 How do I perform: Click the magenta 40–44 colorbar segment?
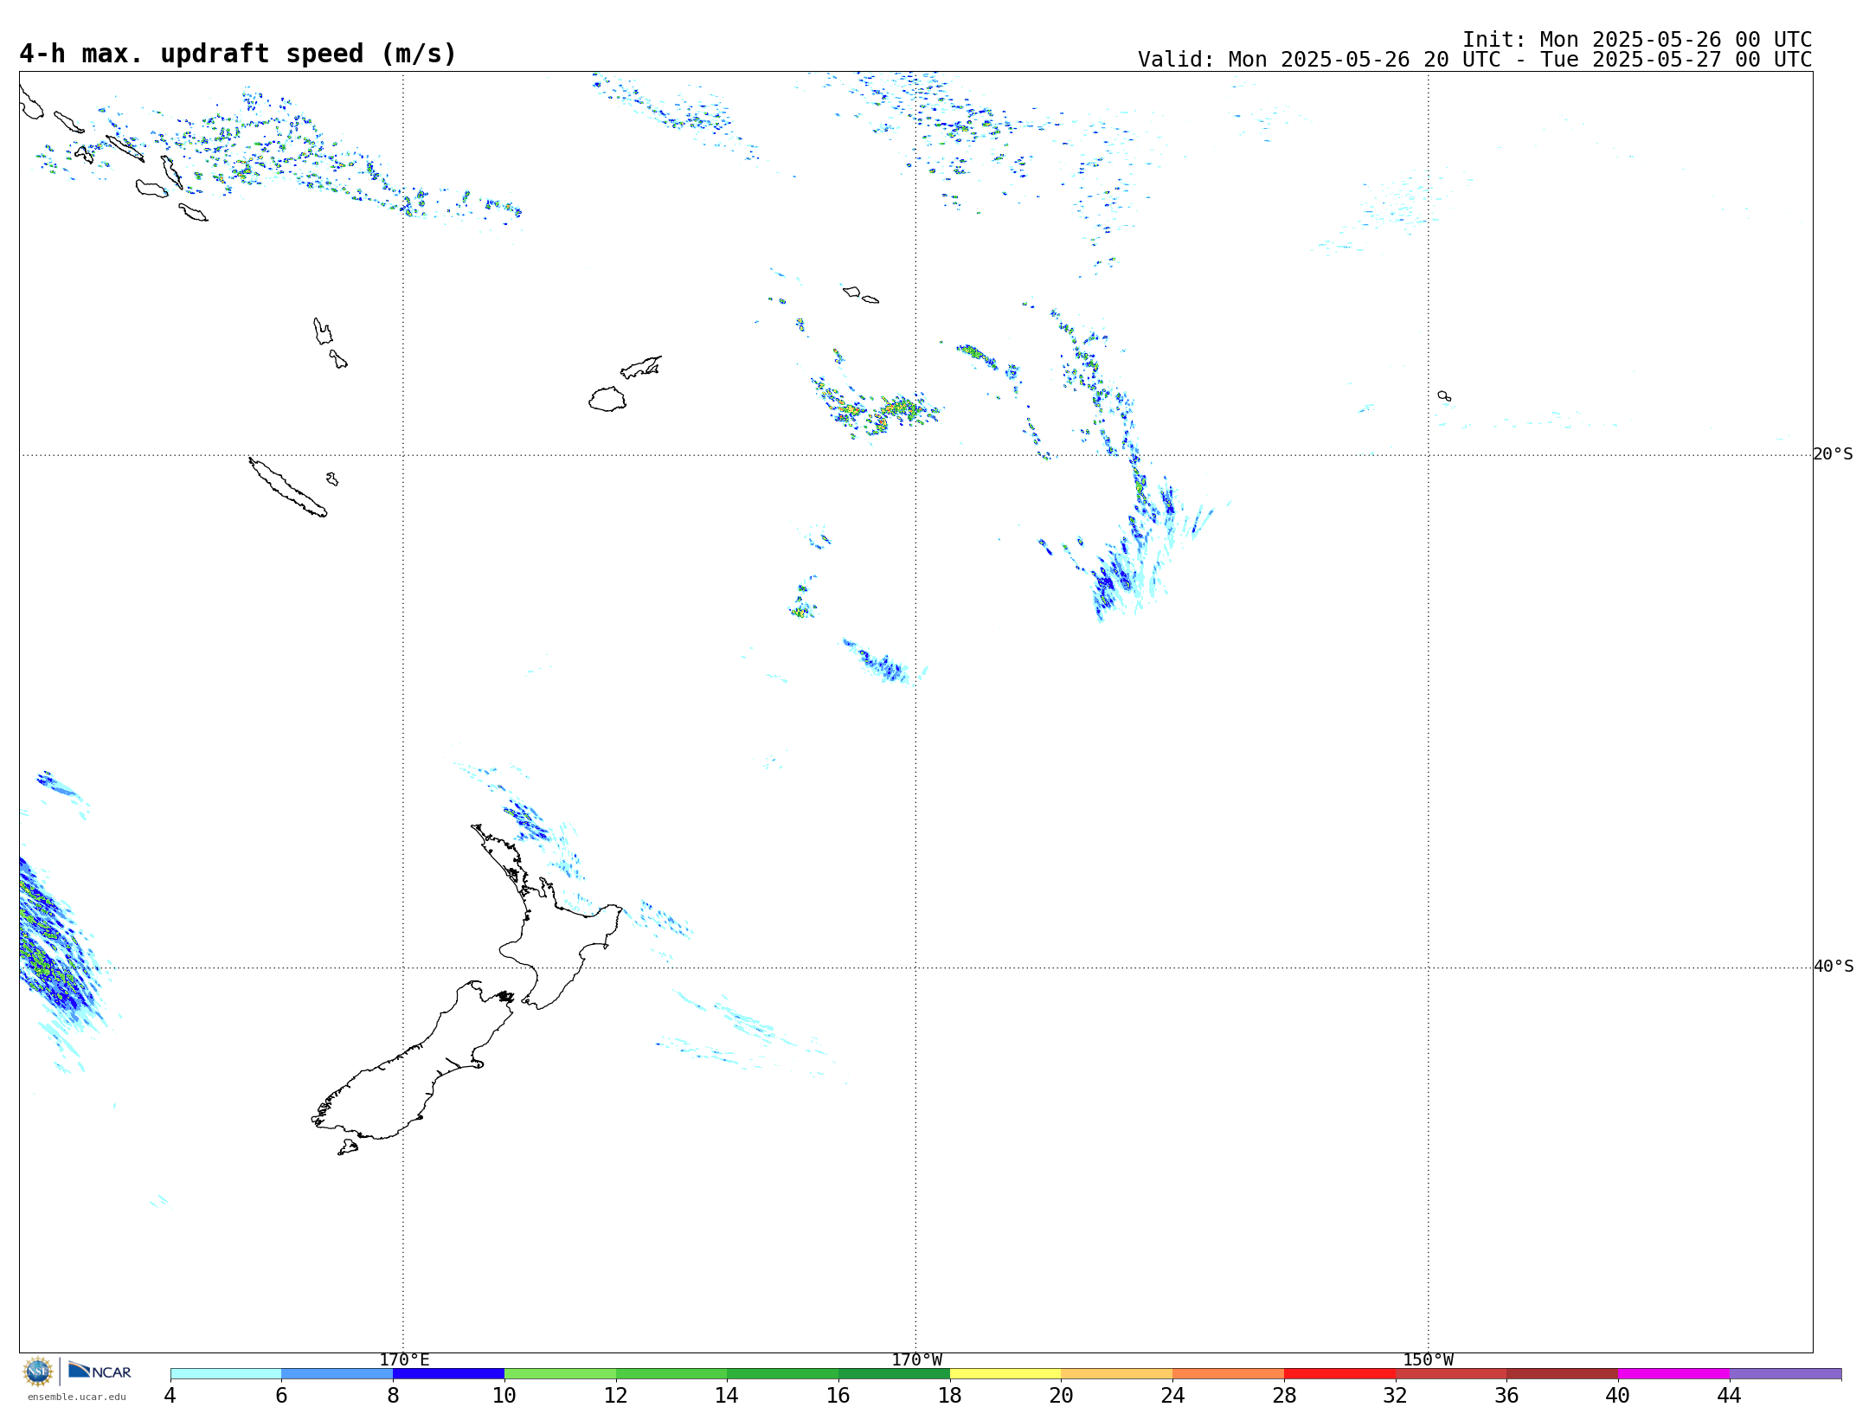click(x=1673, y=1373)
